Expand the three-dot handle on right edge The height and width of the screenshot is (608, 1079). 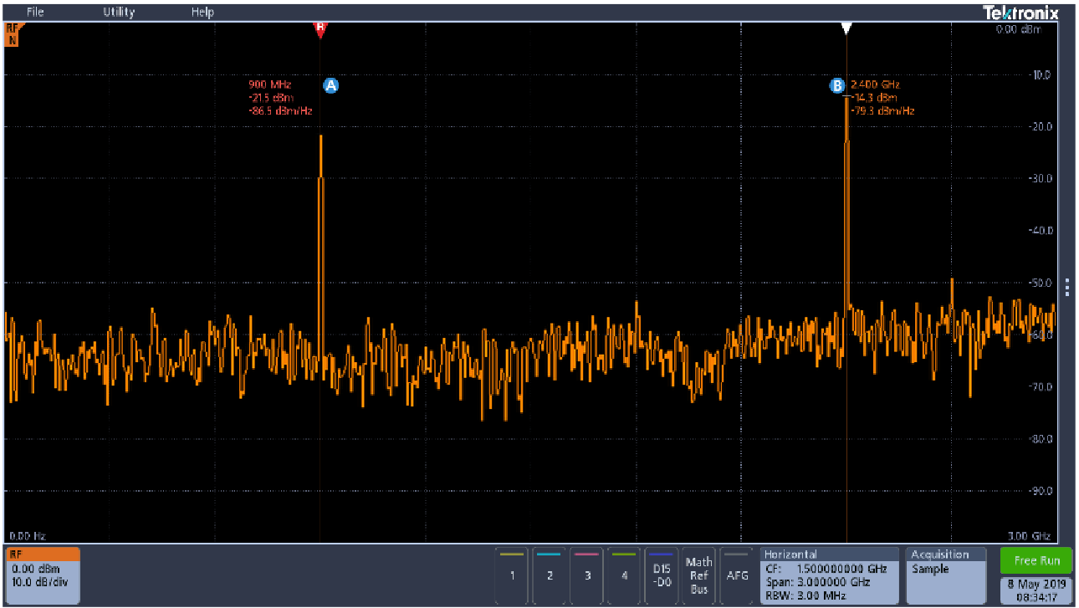tap(1067, 287)
